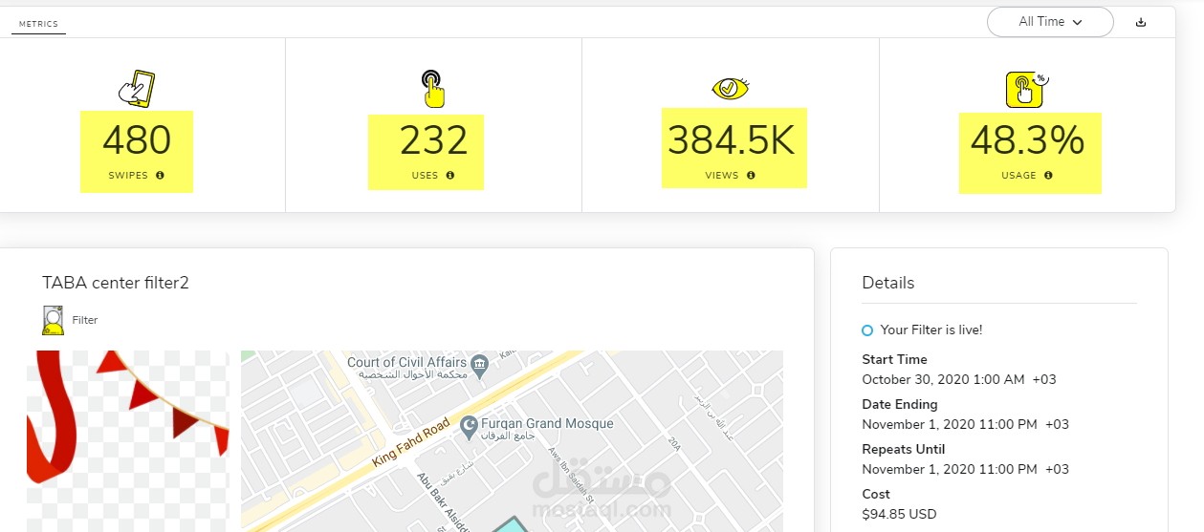Download the metrics report
The width and height of the screenshot is (1204, 532).
1141,22
